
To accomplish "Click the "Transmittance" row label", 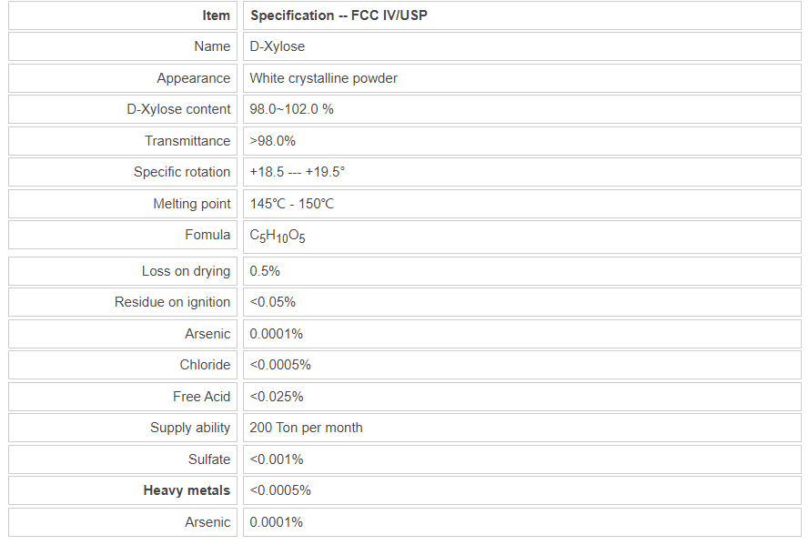I will (187, 141).
